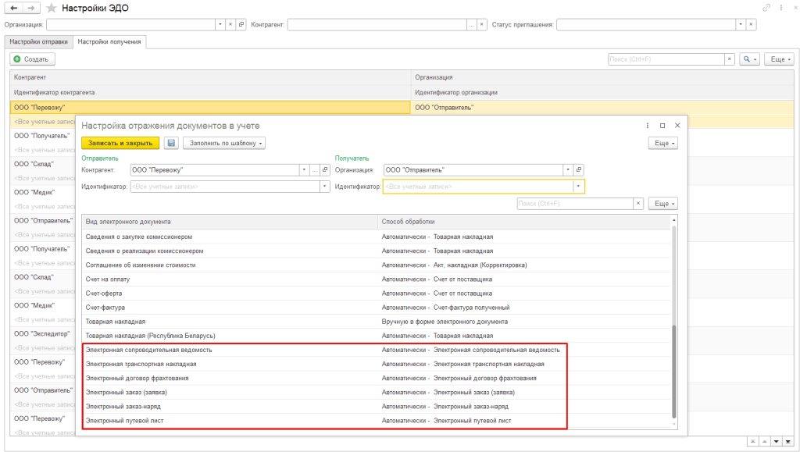Click the magnifier search button
800x452 pixels.
tap(749, 59)
